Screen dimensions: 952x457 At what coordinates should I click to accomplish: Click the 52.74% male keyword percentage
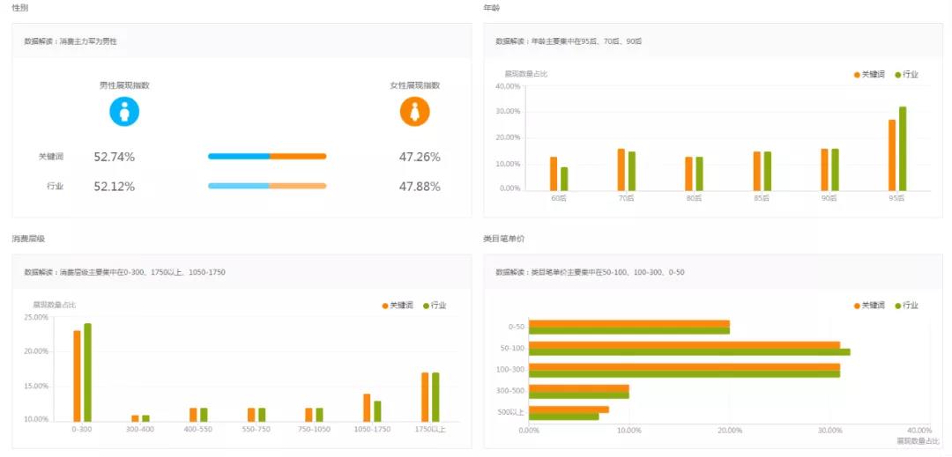point(114,158)
